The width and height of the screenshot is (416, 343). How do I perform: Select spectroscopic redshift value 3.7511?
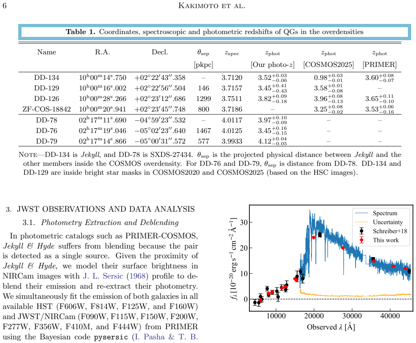[x=232, y=99]
